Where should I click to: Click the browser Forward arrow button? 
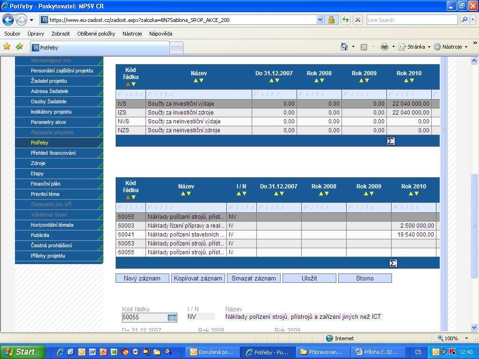coord(21,20)
